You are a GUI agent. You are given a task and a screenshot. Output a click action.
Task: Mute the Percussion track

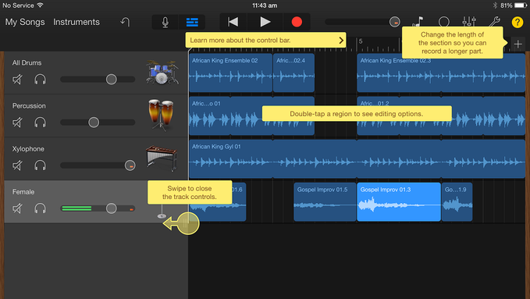pyautogui.click(x=17, y=123)
